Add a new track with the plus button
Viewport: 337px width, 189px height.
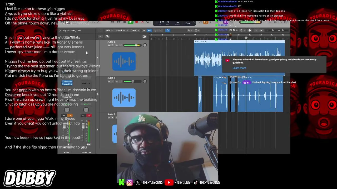[100, 36]
